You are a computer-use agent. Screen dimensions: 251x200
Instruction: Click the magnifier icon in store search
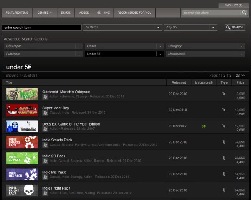244,13
